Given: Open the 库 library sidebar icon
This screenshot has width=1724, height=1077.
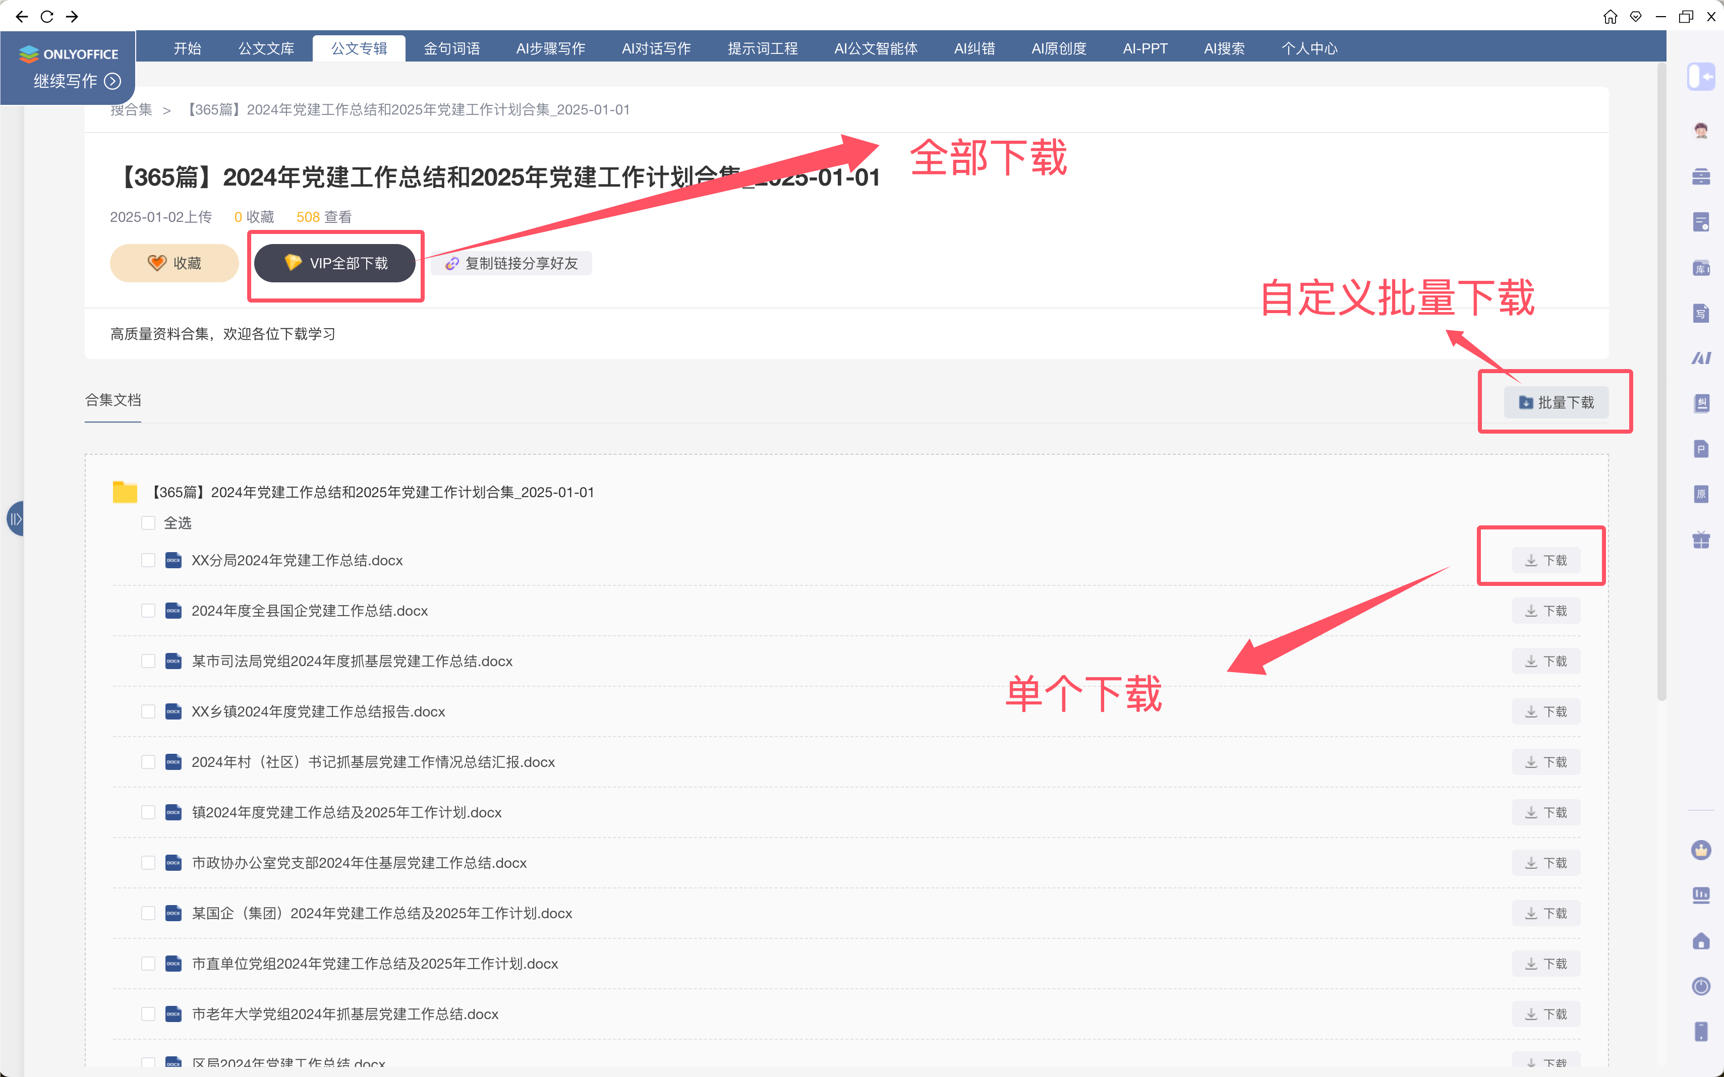Looking at the screenshot, I should tap(1700, 268).
